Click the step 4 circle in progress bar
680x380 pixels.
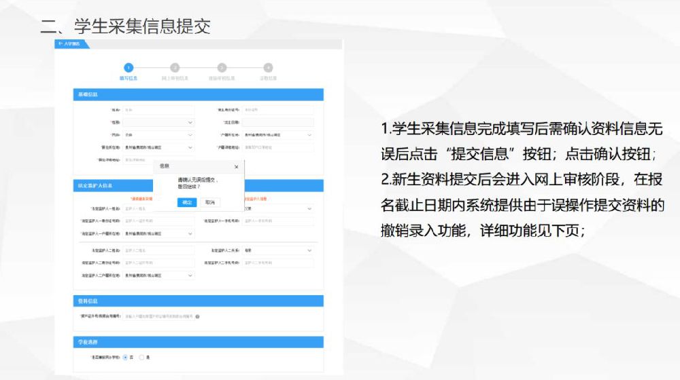coord(268,67)
